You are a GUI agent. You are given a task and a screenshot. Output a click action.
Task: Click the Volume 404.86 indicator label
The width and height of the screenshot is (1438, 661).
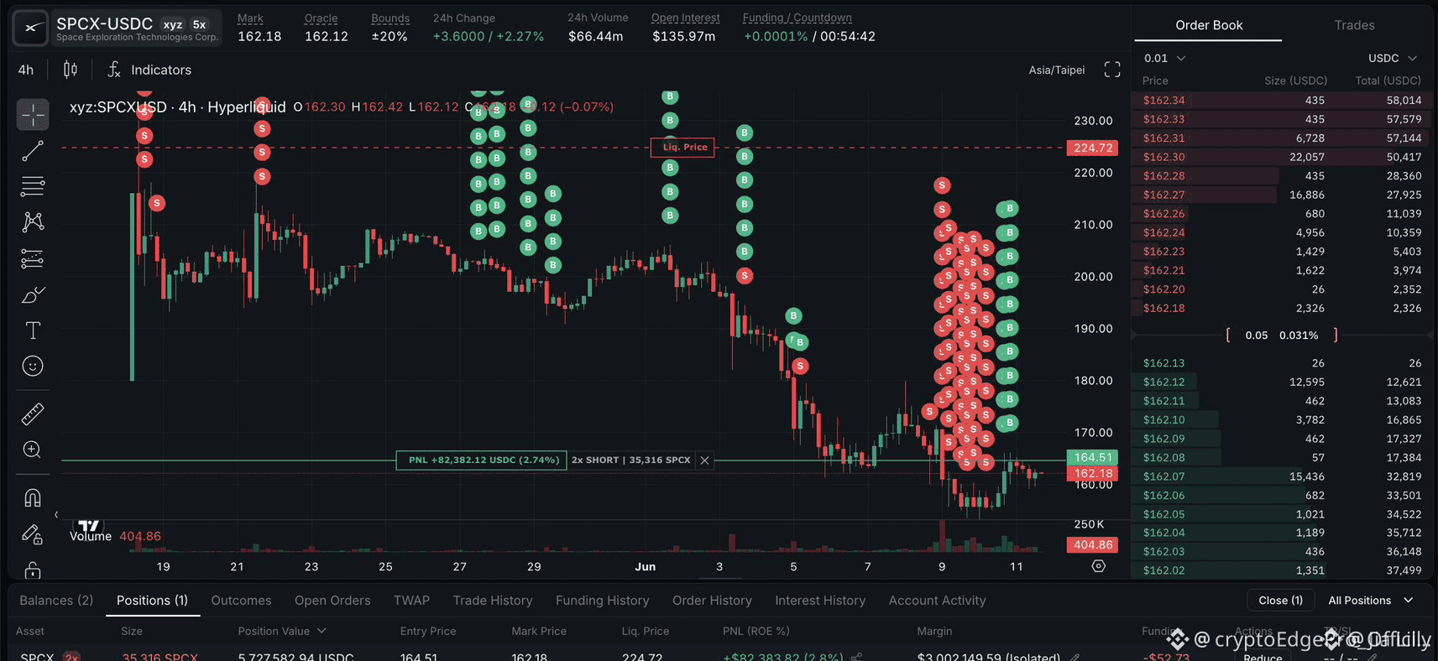point(115,536)
